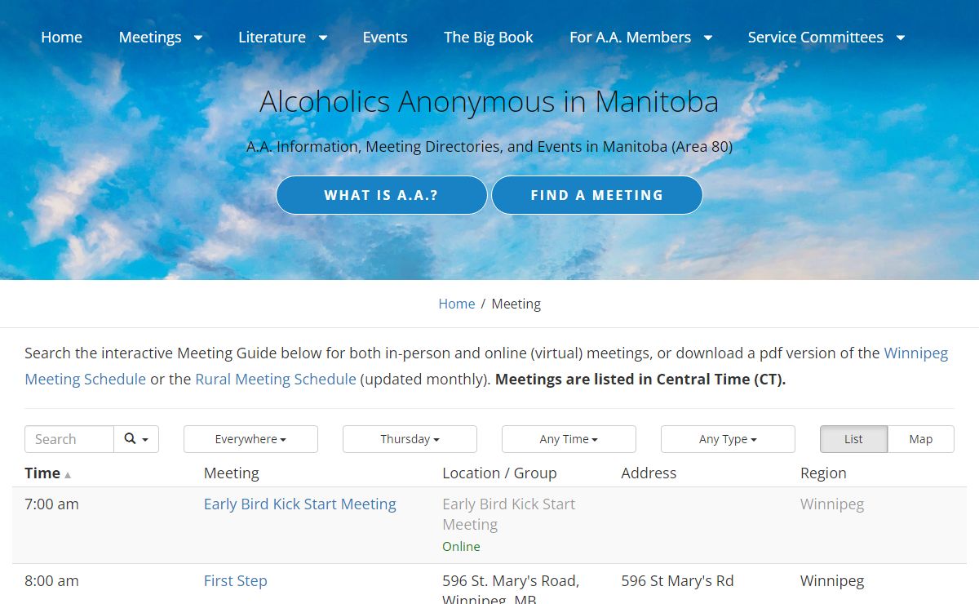Open the Early Bird Kick Start Meeting link
Viewport: 979px width, 604px height.
pos(300,504)
